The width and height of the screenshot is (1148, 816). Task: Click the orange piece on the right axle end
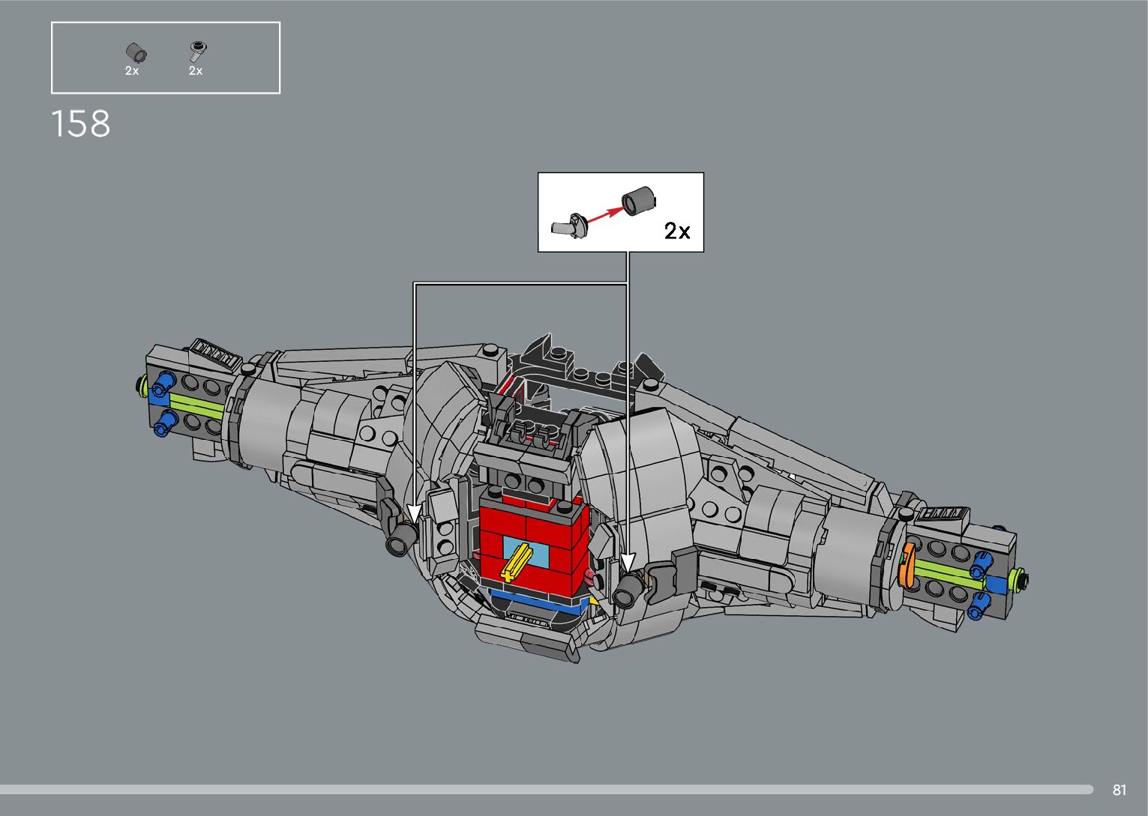[907, 566]
